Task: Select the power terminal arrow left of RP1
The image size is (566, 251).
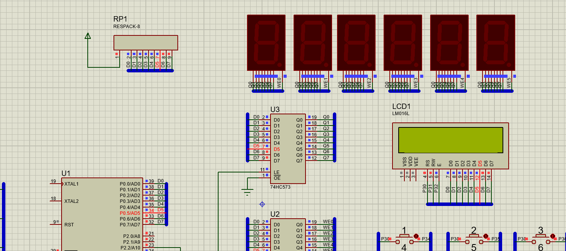Action: point(88,36)
